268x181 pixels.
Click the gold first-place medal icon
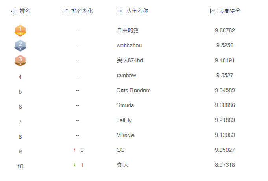point(20,30)
